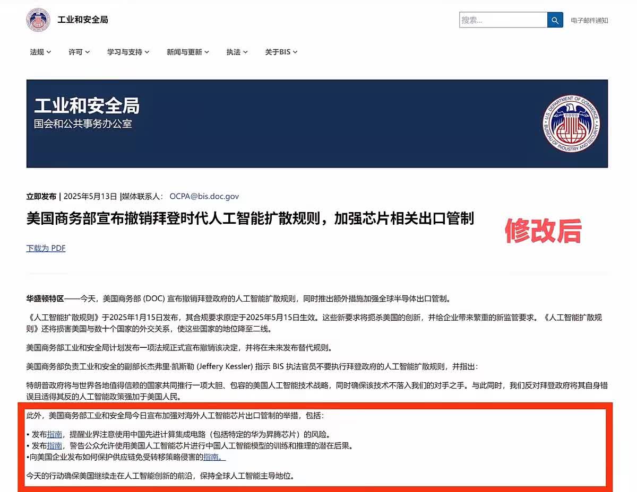Open the OCPA@bis.doc.gov email link
The image size is (637, 492).
(x=204, y=196)
